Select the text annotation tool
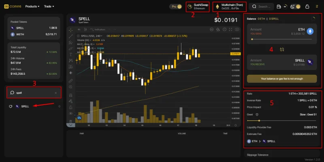The width and height of the screenshot is (324, 162). pyautogui.click(x=70, y=55)
